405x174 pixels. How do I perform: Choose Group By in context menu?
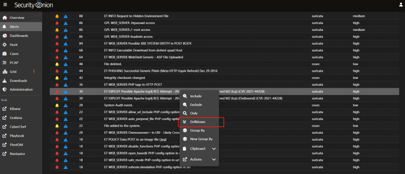pos(199,130)
